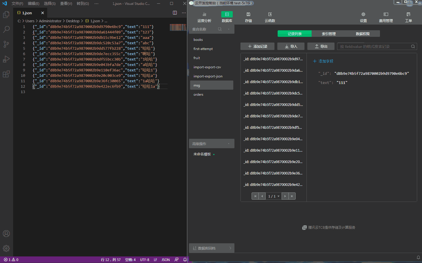Go to first page of records
Image resolution: width=422 pixels, height=263 pixels.
coord(255,196)
